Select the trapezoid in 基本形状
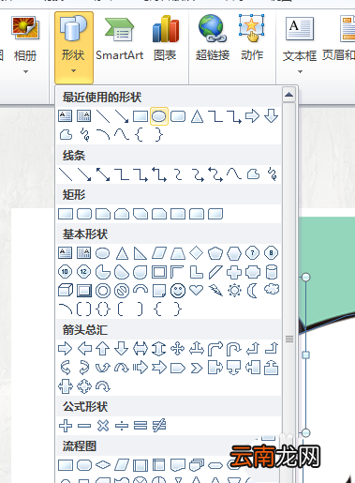The height and width of the screenshot is (483, 355). [178, 253]
